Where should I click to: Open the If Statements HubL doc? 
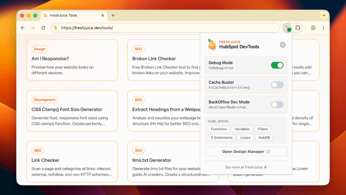(x=222, y=138)
